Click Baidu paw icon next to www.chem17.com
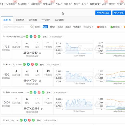125x125 pixels. pos(31,36)
